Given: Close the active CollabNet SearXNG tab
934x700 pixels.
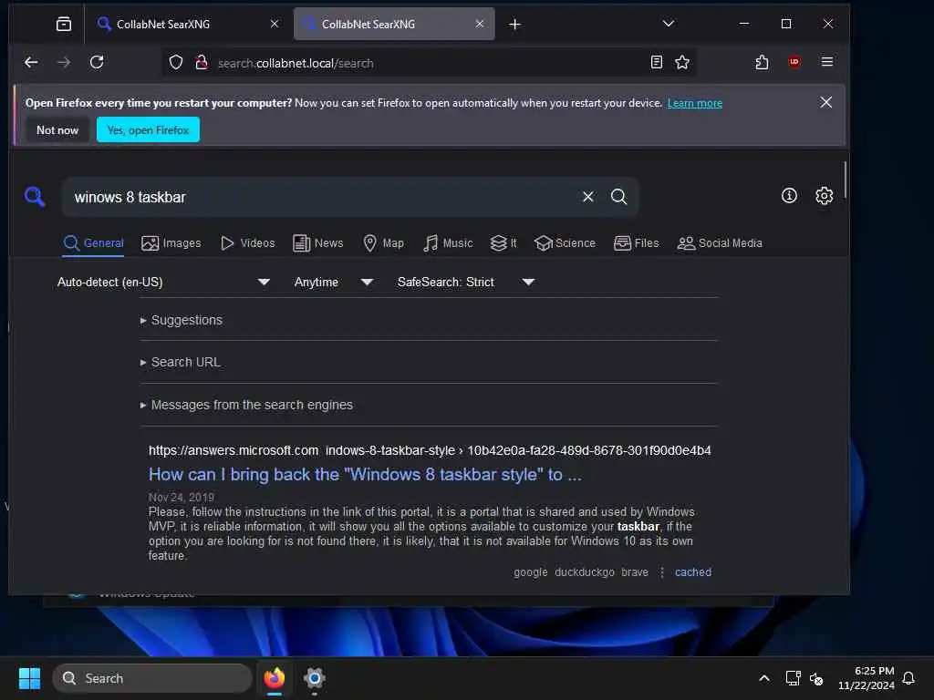Looking at the screenshot, I should pos(480,24).
